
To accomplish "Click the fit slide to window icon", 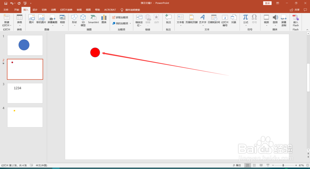I will coord(308,165).
